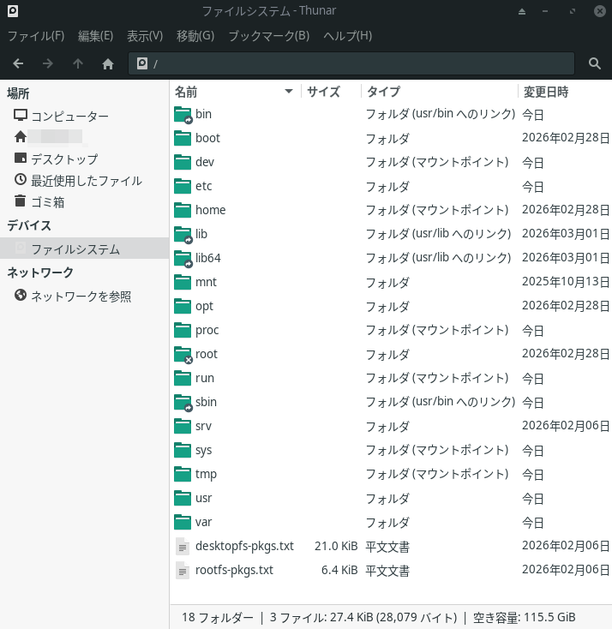
Task: Go to parent folder with up arrow
Action: (x=78, y=63)
